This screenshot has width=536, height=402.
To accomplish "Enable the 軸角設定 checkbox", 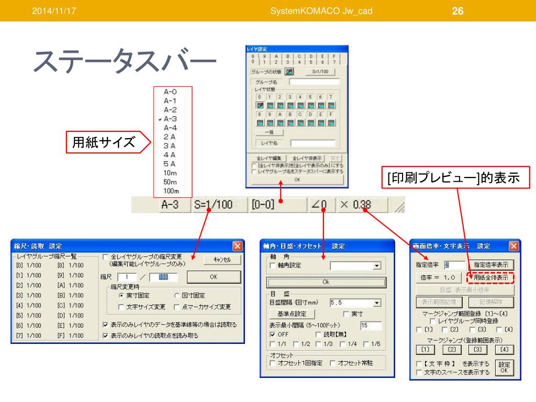I will pos(272,266).
